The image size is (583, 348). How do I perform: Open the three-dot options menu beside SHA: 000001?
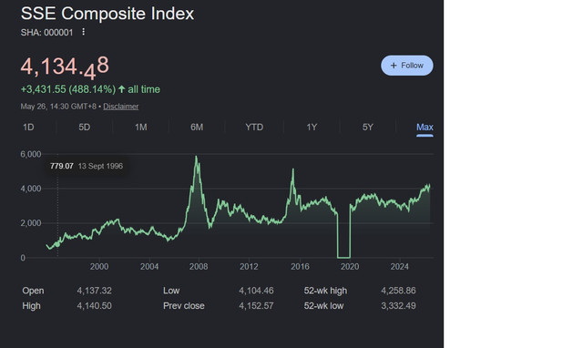(83, 32)
